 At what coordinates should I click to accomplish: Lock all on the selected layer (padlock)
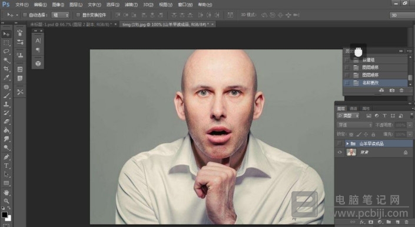point(373,134)
